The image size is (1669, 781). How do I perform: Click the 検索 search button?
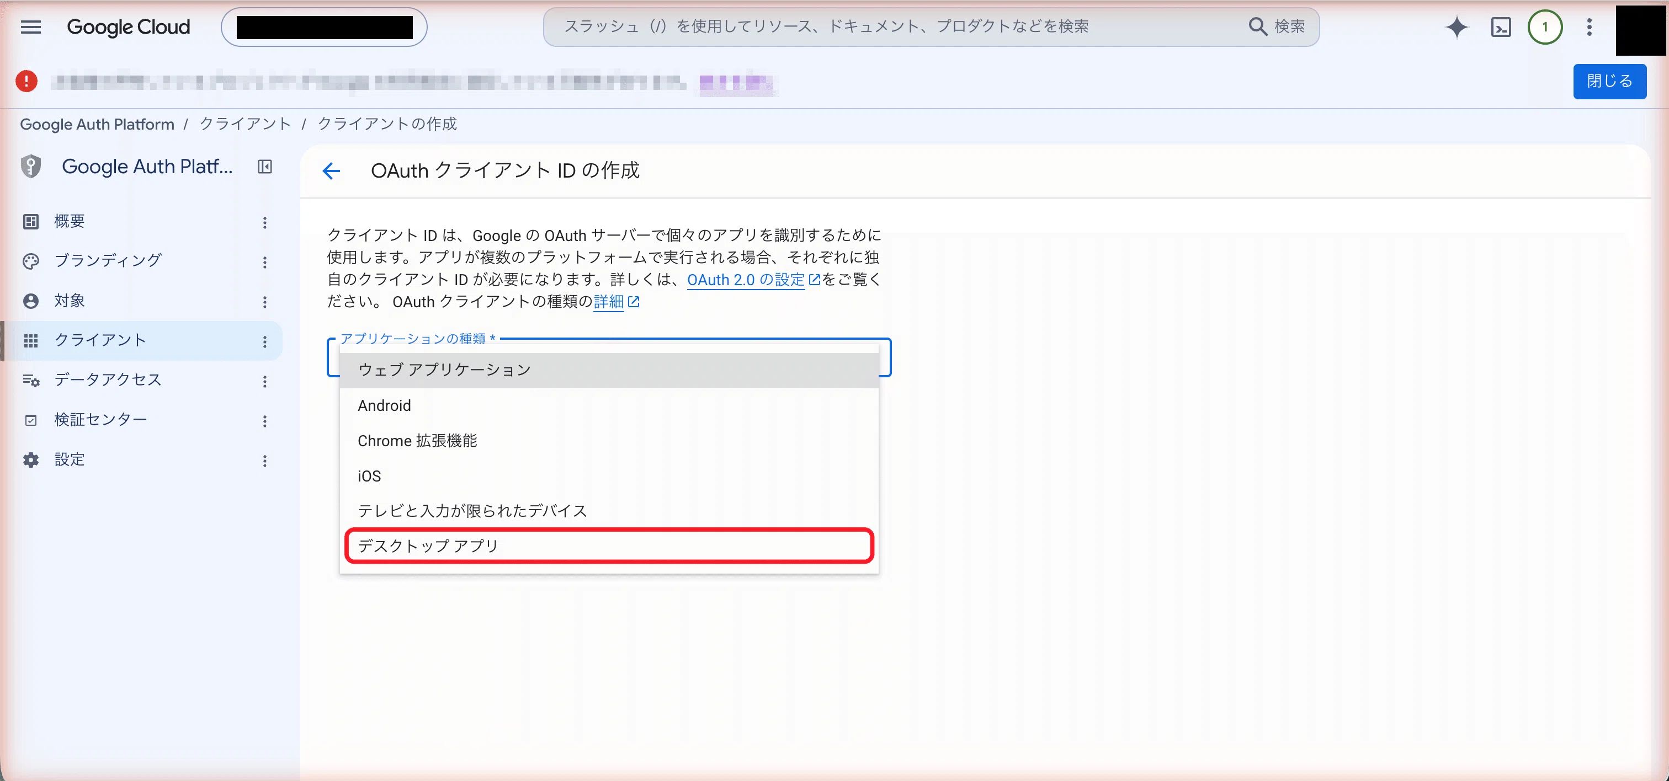(x=1277, y=26)
